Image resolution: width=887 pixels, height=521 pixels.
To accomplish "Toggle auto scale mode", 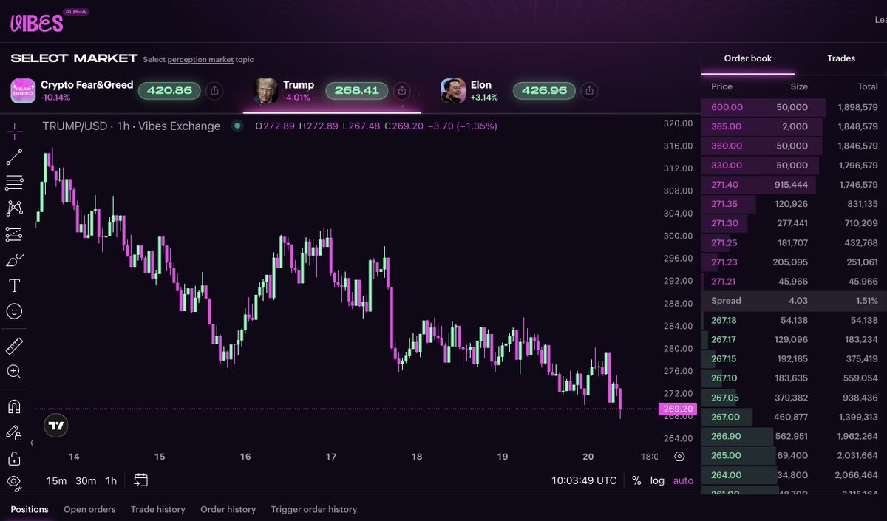I will coord(683,480).
